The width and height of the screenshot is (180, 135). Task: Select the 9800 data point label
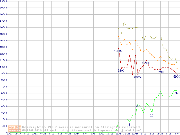point(121,71)
